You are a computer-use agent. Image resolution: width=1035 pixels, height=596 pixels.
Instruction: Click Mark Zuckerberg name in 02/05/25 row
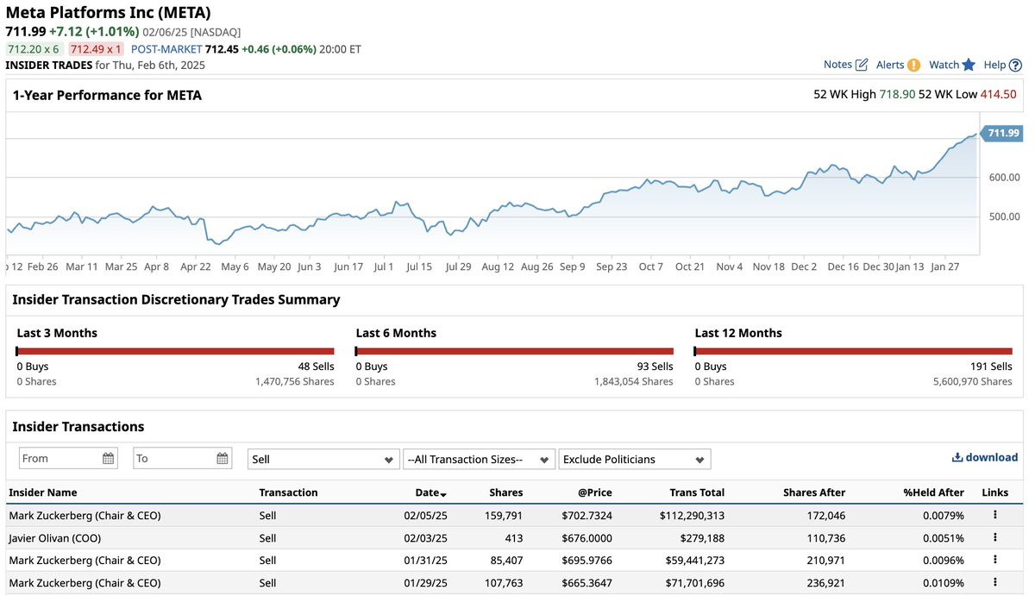85,515
